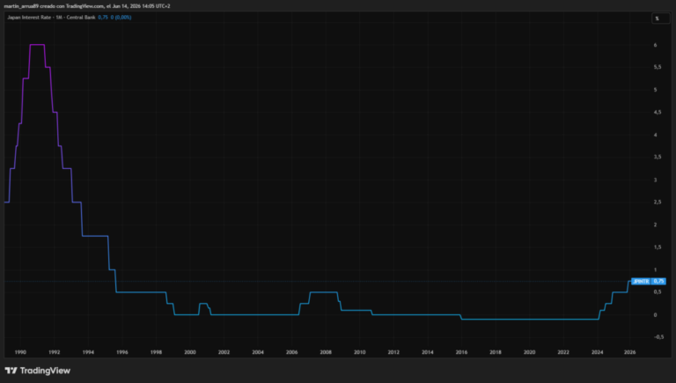Click the 2016 time axis label
Viewport: 676px width, 383px height.
[461, 352]
